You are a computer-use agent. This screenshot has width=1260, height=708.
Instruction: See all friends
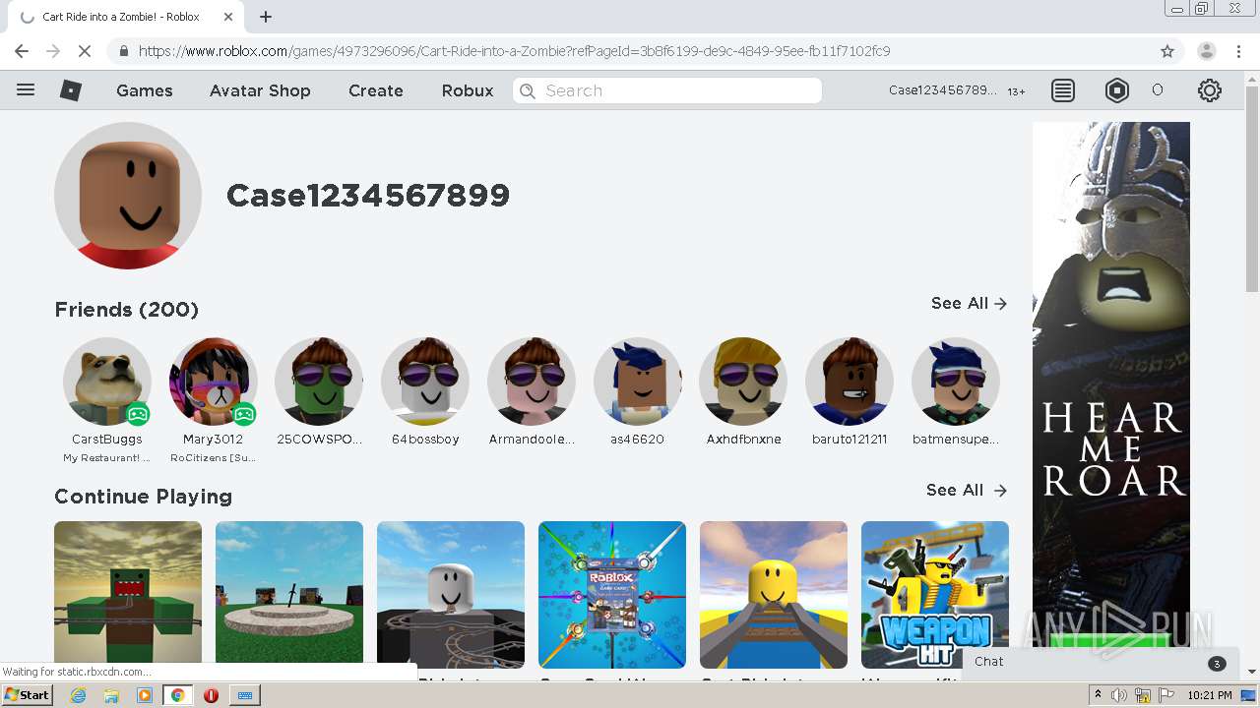(x=969, y=304)
